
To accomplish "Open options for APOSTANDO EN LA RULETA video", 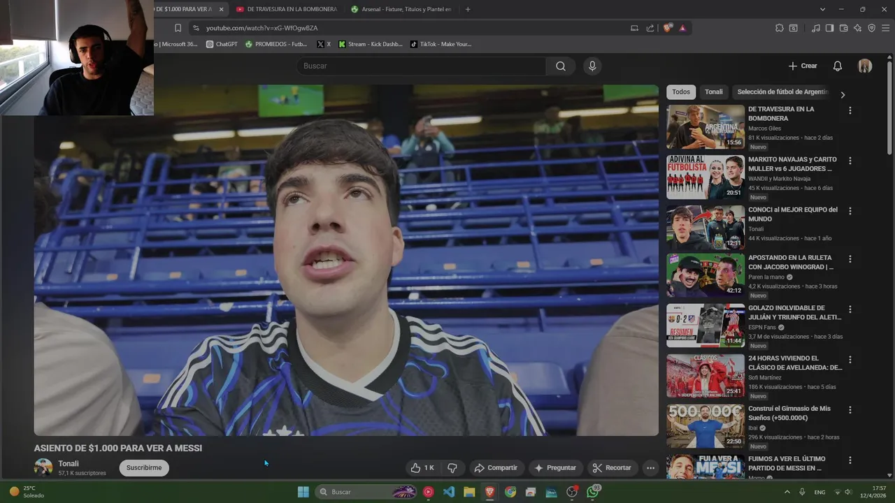I will (850, 258).
